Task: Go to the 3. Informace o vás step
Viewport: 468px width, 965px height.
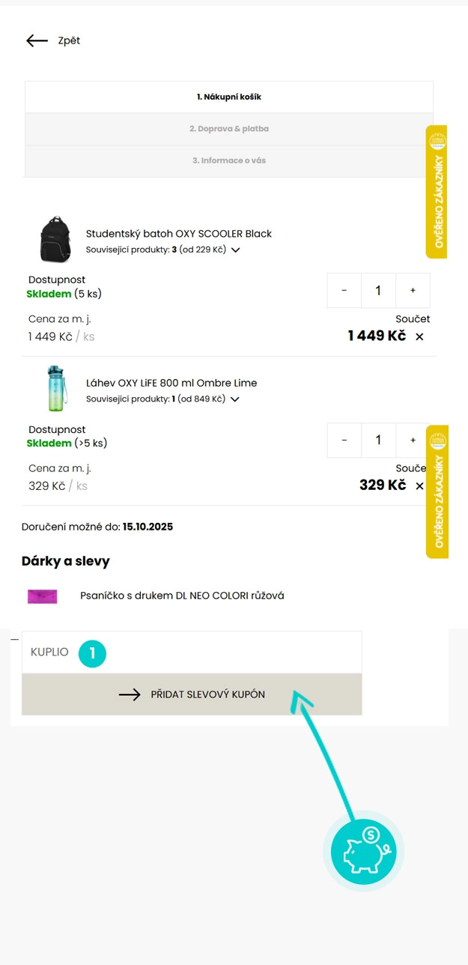Action: tap(229, 160)
